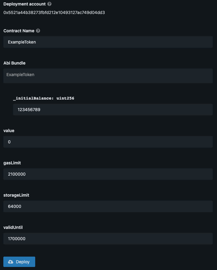Screen dimensions: 217x270
Task: Click the Deployment account heading label
Action: (x=25, y=4)
